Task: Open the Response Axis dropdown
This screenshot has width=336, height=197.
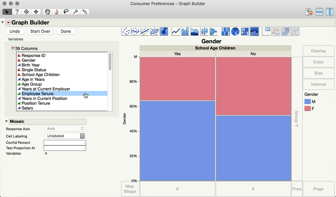Action: click(65, 128)
